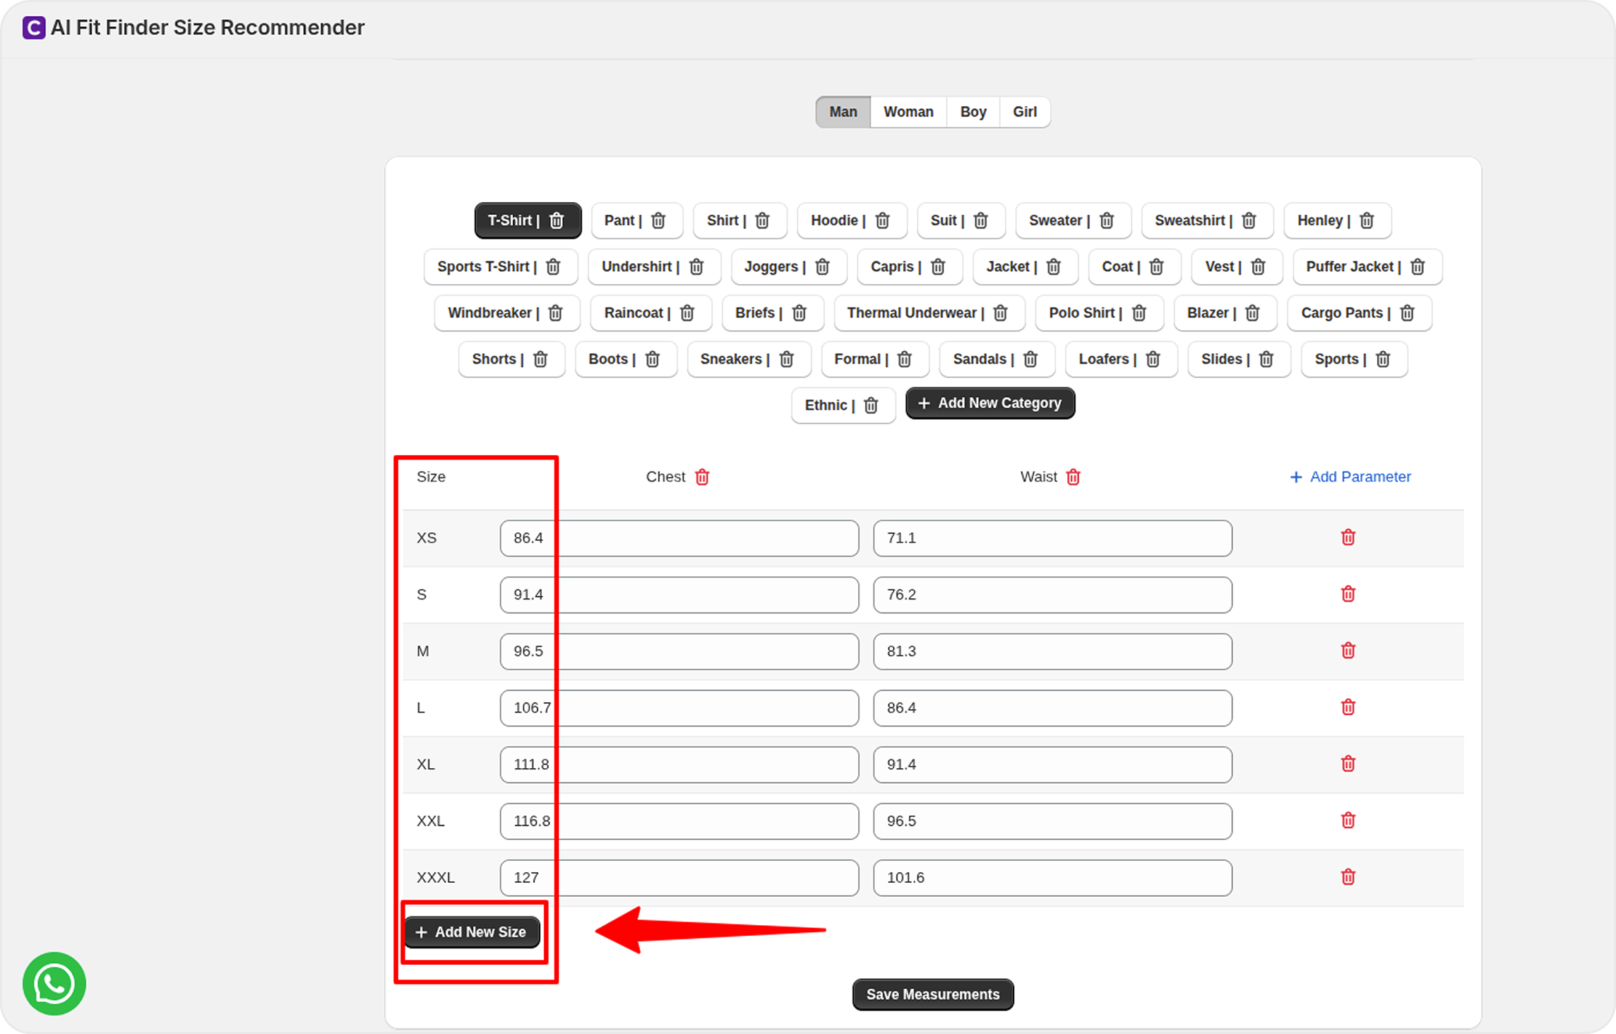
Task: Remove Sneakers category using trash icon
Action: [787, 360]
